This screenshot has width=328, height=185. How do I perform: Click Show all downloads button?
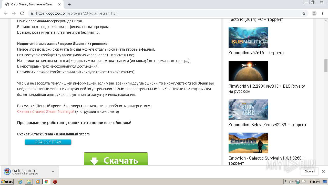point(310,171)
